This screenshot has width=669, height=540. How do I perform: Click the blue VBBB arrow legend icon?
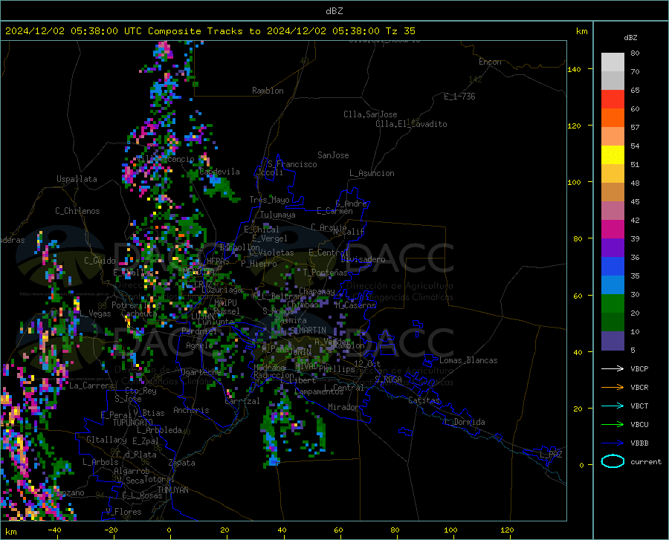613,443
